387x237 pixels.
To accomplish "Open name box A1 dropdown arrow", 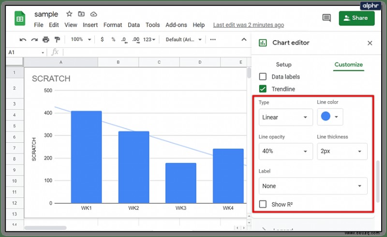I will coord(43,53).
